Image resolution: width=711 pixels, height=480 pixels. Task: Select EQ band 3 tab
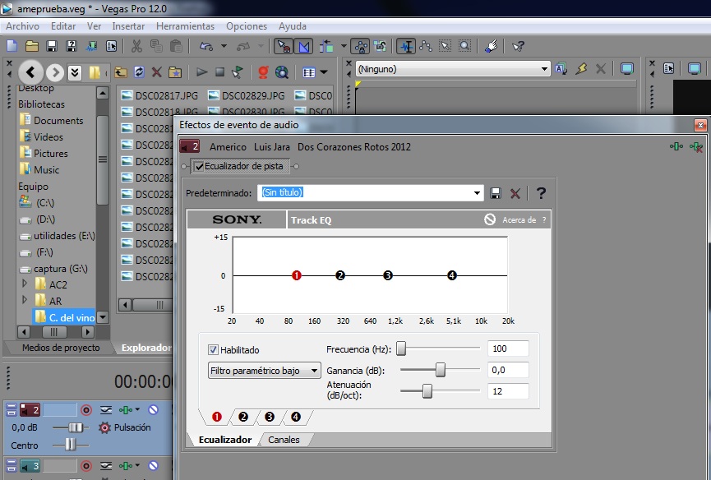coord(270,417)
